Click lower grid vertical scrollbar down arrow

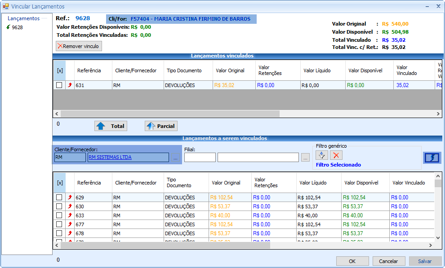click(438, 237)
